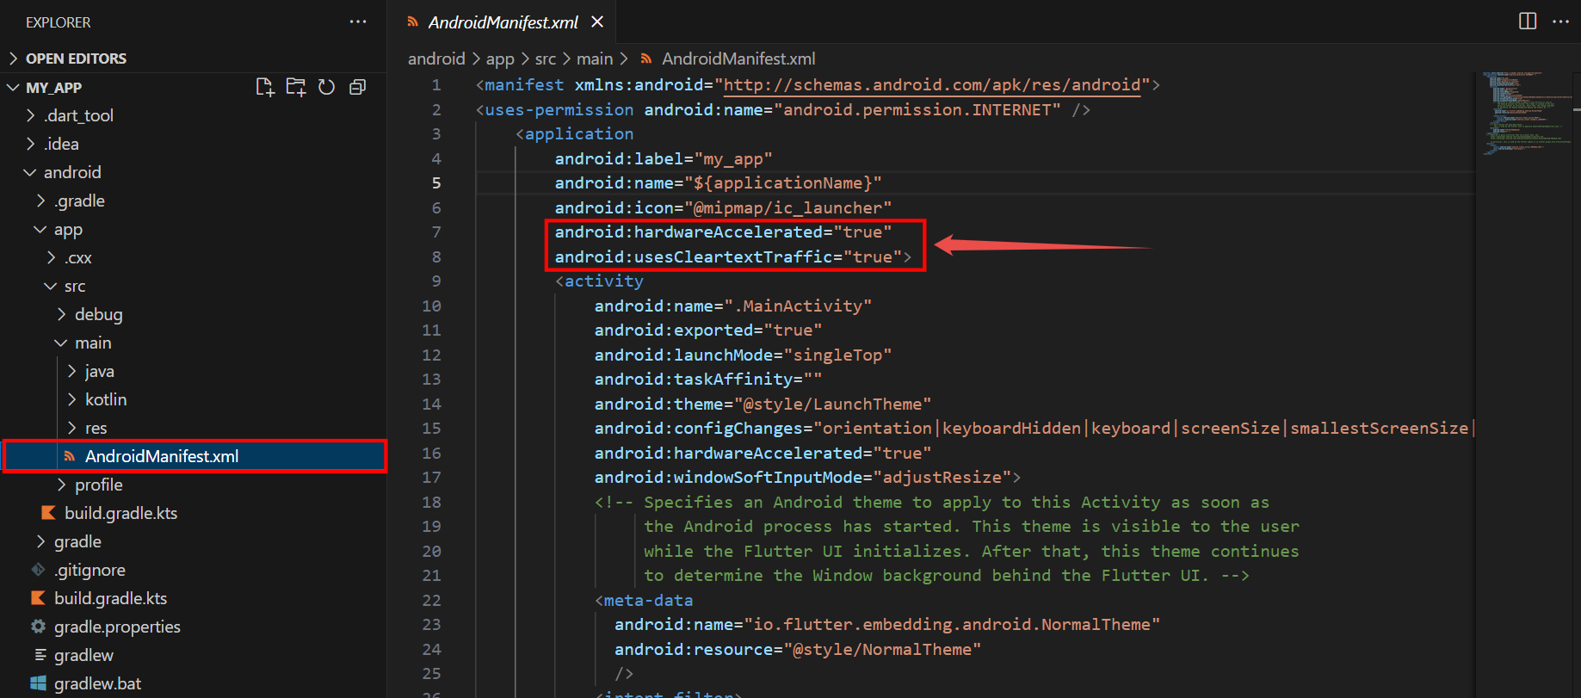Collapse all folders in explorer
This screenshot has height=698, width=1581.
click(x=357, y=87)
